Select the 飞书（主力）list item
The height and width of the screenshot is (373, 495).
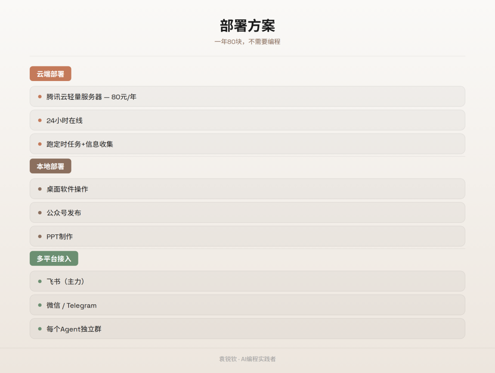pyautogui.click(x=247, y=281)
